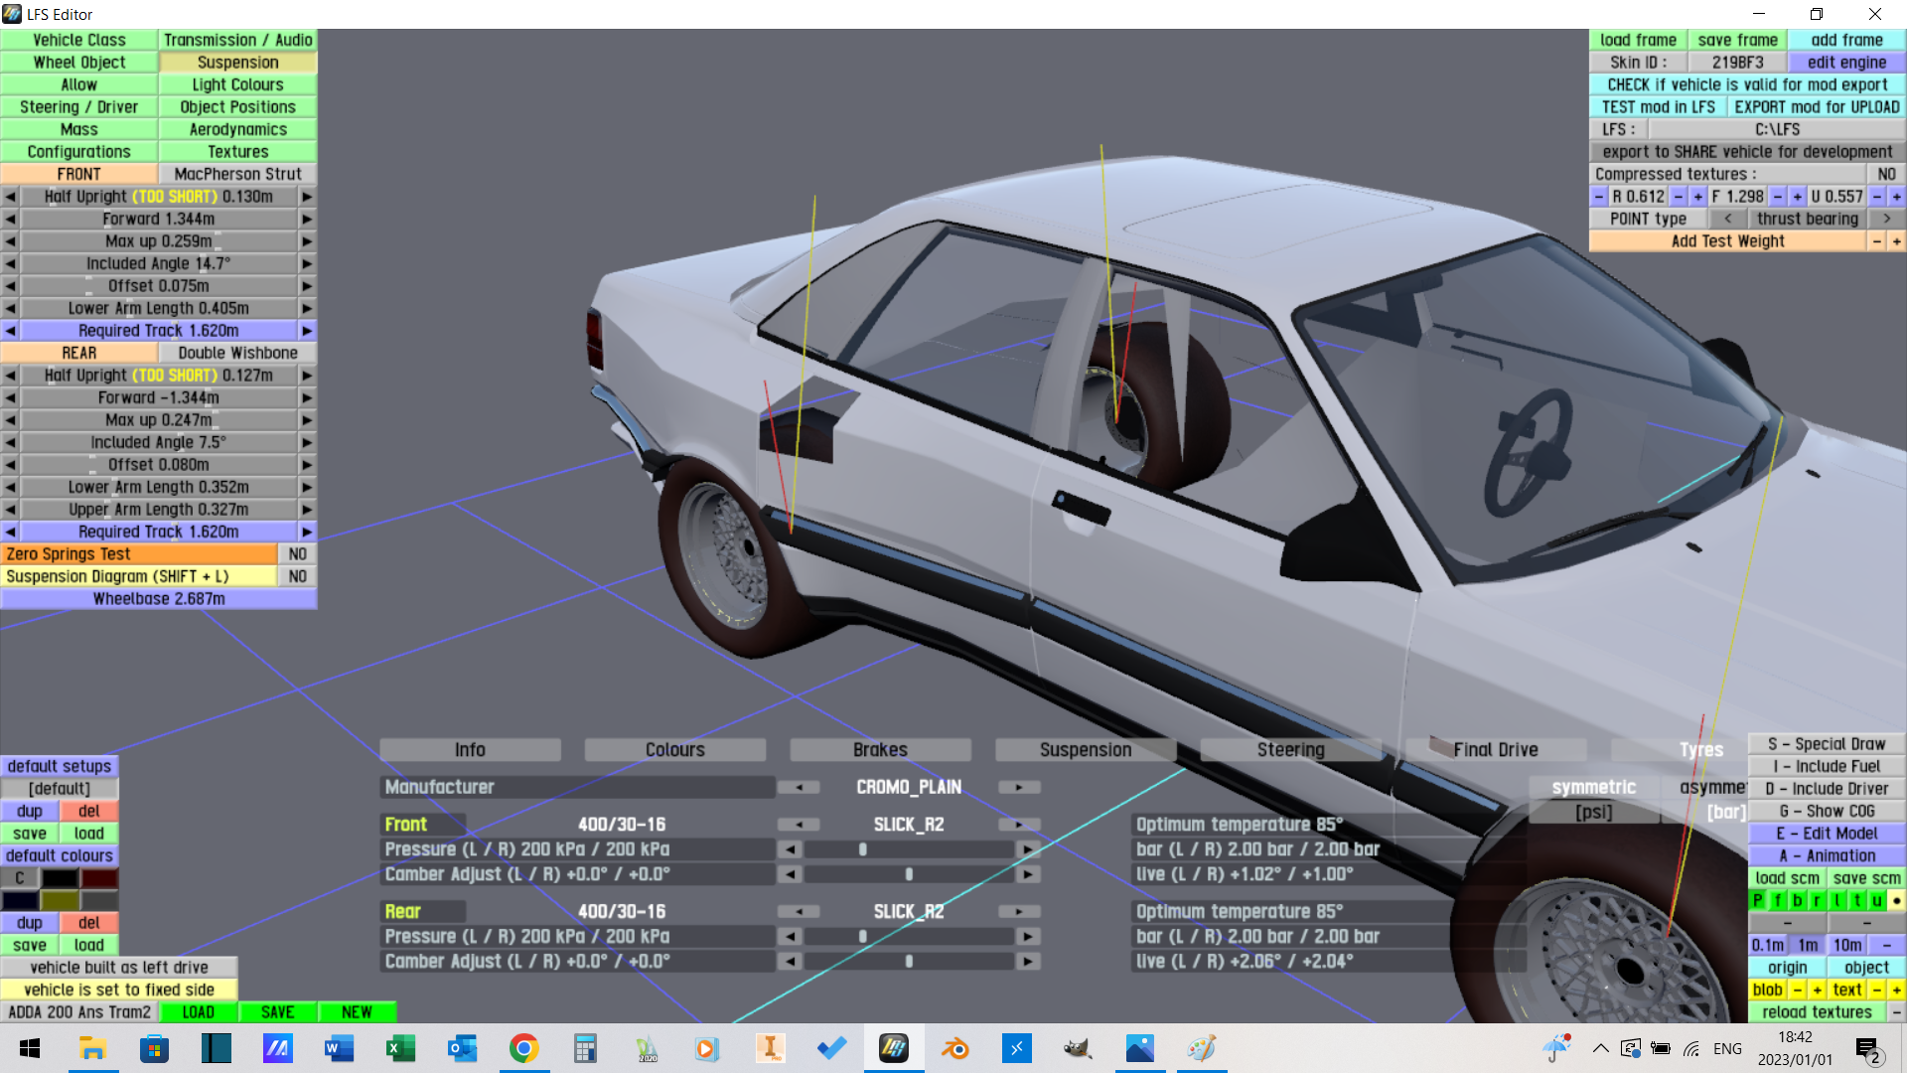Select next front tyre type after SLICK_R2
The width and height of the screenshot is (1907, 1073).
(x=1018, y=825)
